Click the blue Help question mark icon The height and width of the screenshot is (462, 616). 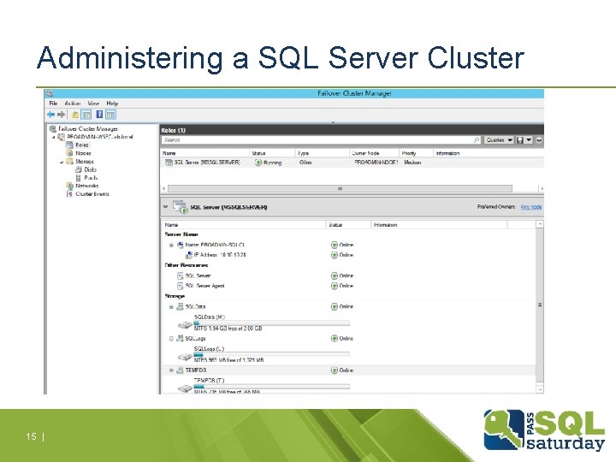(99, 115)
